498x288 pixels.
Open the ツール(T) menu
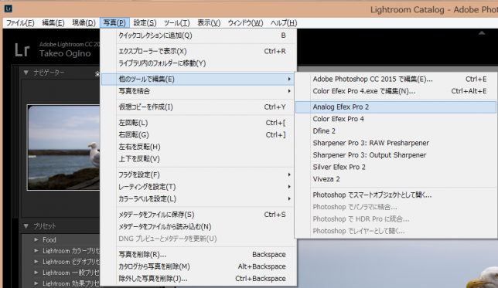pyautogui.click(x=176, y=23)
